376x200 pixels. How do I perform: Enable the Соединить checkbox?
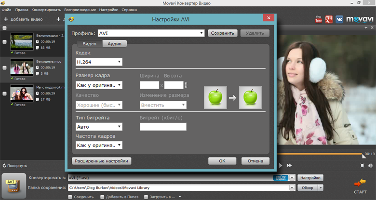(x=70, y=197)
